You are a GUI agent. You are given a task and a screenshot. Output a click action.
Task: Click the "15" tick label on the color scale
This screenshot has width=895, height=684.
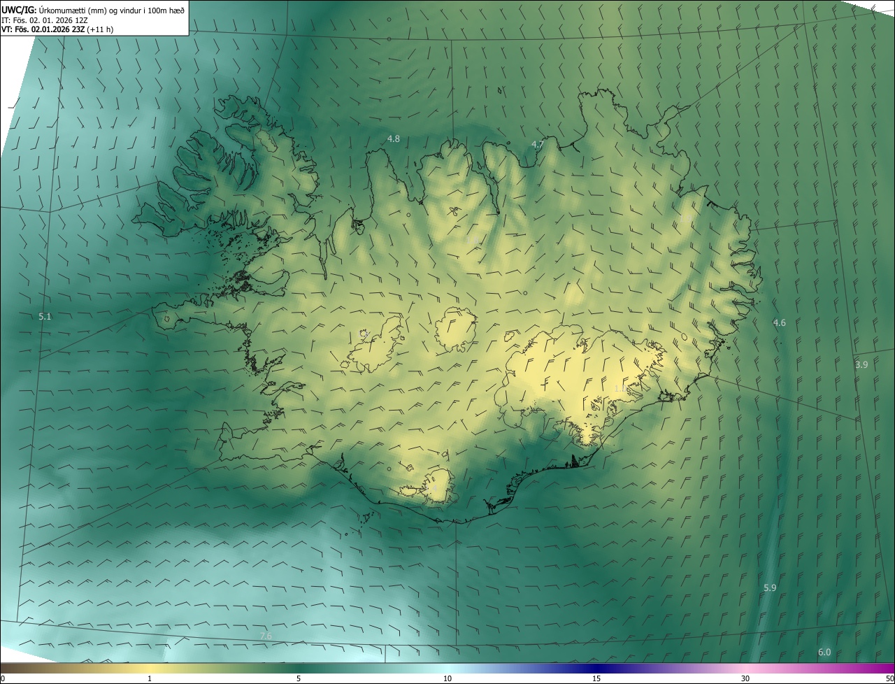coord(596,679)
